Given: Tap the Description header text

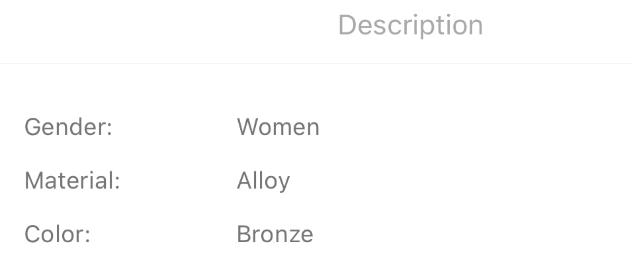Looking at the screenshot, I should 410,26.
